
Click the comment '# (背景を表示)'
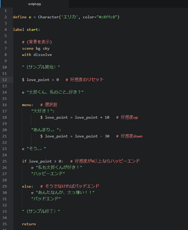pyautogui.click(x=37, y=42)
